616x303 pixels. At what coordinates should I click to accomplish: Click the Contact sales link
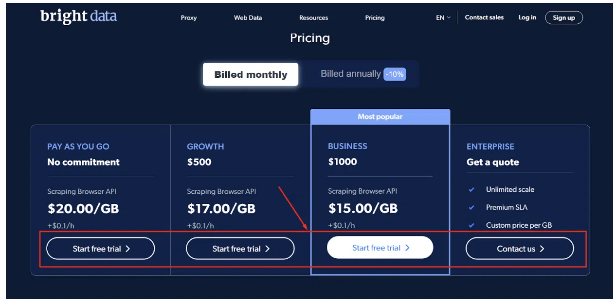[x=484, y=17]
